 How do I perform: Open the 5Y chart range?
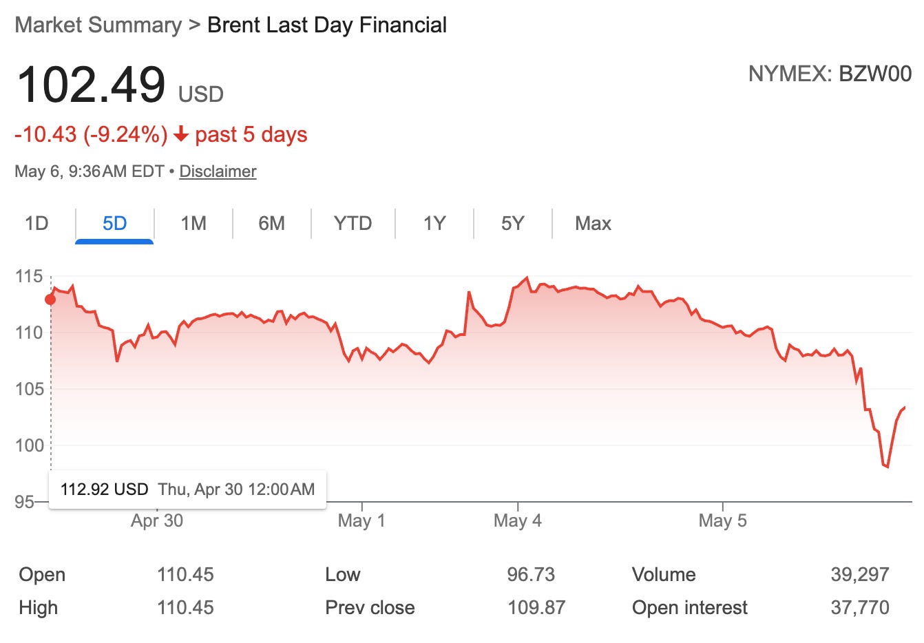tap(512, 224)
